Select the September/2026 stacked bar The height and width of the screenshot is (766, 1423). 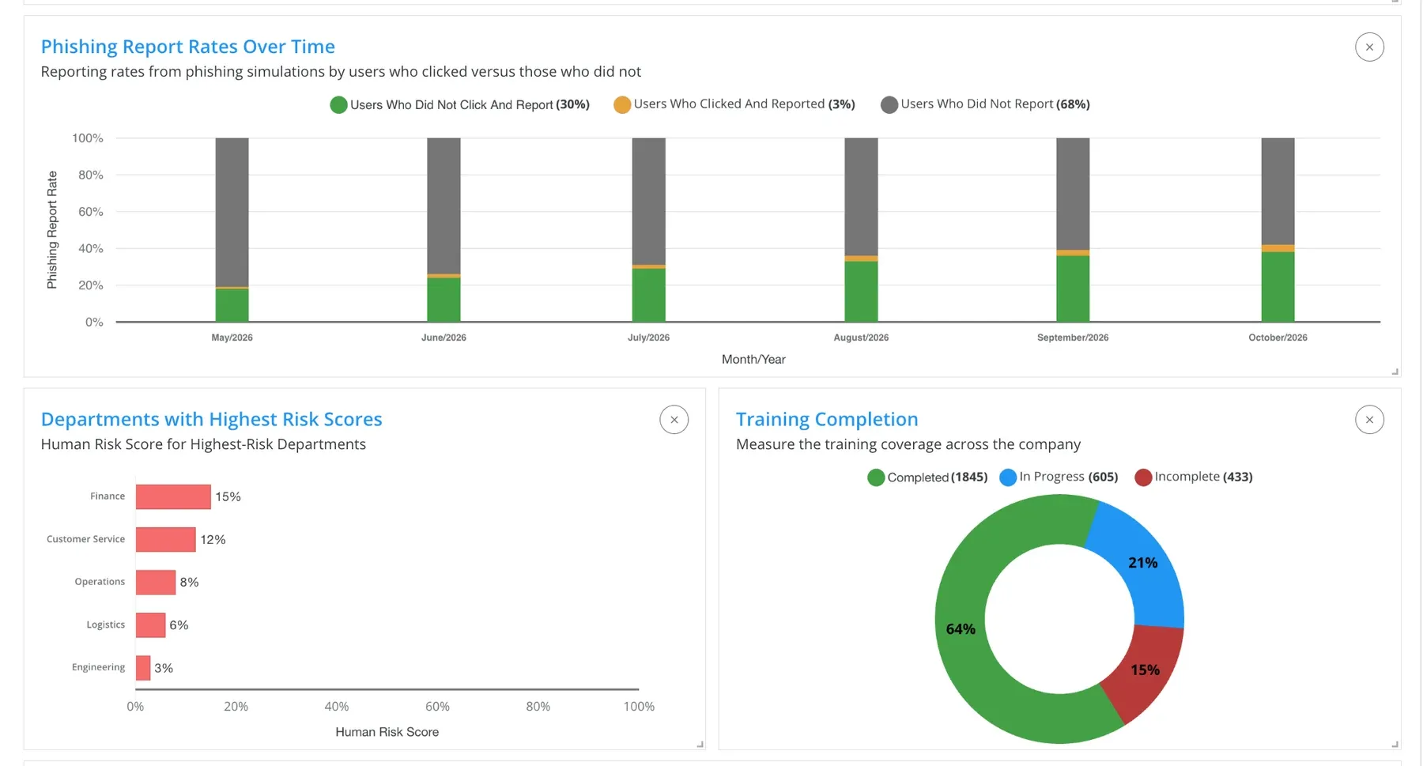coord(1073,230)
